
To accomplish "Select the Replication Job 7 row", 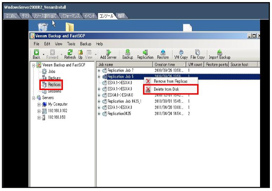I will [x=178, y=70].
